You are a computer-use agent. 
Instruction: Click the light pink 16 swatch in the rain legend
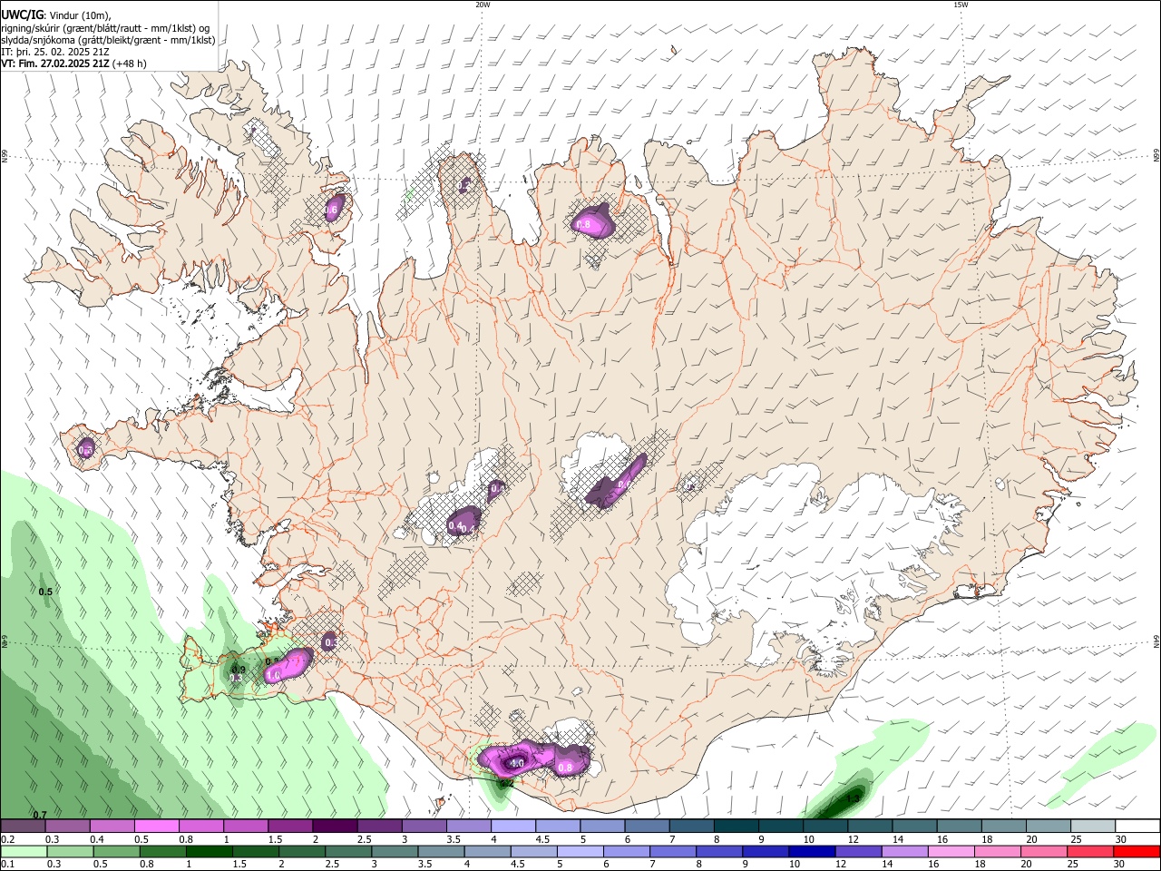click(x=951, y=851)
